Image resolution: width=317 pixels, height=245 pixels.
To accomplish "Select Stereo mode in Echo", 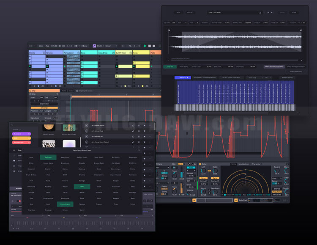I will tap(277, 188).
